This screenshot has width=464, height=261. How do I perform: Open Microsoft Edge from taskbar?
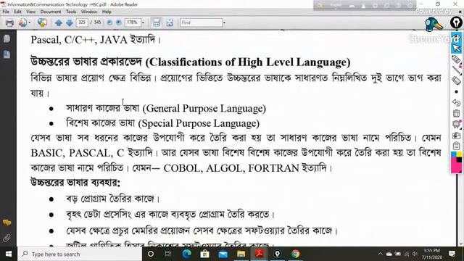pyautogui.click(x=186, y=254)
